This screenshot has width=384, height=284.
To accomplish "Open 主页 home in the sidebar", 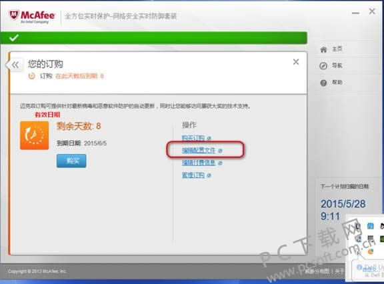I will tap(331, 49).
